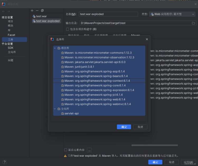Click the library icon beside junit:junit:3.8.1

tap(63, 67)
